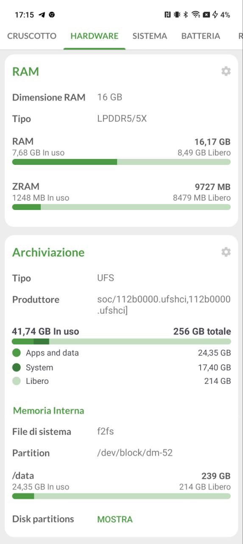Image resolution: width=243 pixels, height=544 pixels.
Task: Tap the Memoria Interna heading
Action: (x=48, y=411)
